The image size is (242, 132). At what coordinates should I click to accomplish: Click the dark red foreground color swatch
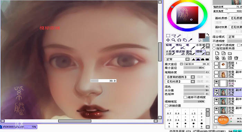[202, 36]
